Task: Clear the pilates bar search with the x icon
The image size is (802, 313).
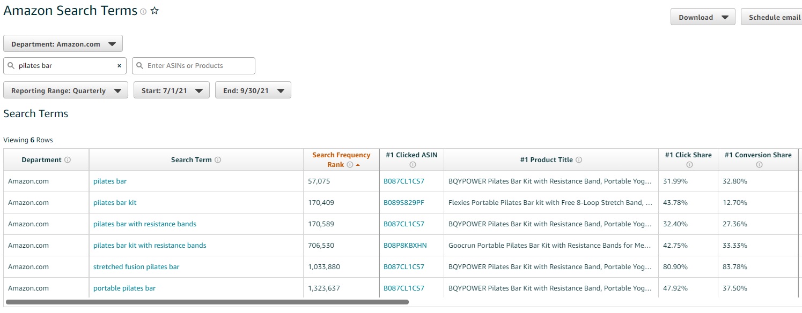Action: [119, 66]
